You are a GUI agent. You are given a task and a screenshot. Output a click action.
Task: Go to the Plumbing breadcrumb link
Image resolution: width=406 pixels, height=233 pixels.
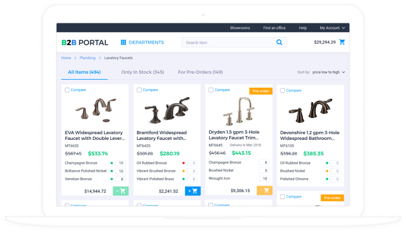(x=87, y=58)
